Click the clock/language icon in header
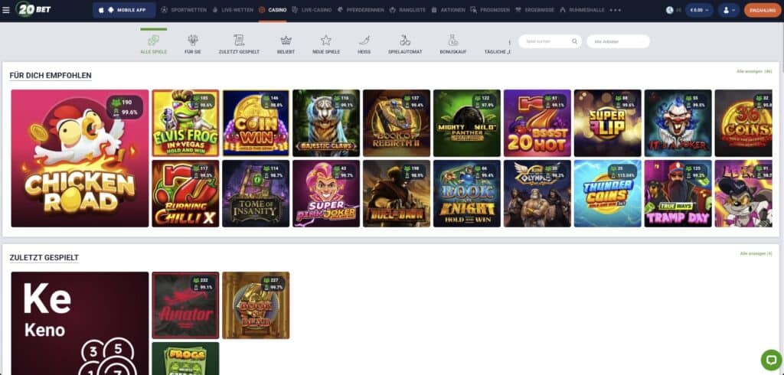The height and width of the screenshot is (375, 784). pos(670,10)
